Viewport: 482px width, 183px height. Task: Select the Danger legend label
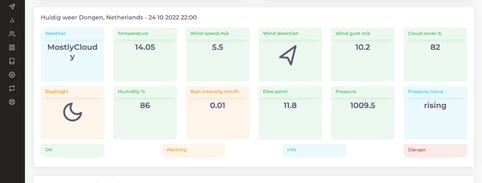[417, 150]
